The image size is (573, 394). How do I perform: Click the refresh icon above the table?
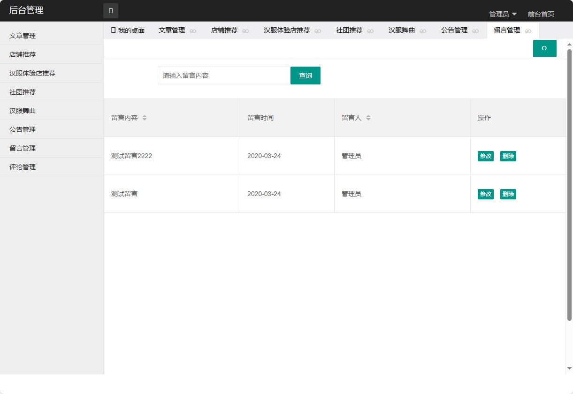(x=544, y=48)
